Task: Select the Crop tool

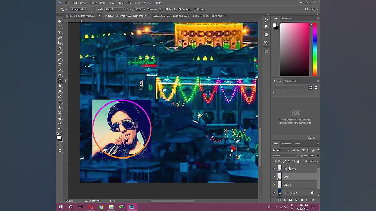Action: (60, 43)
